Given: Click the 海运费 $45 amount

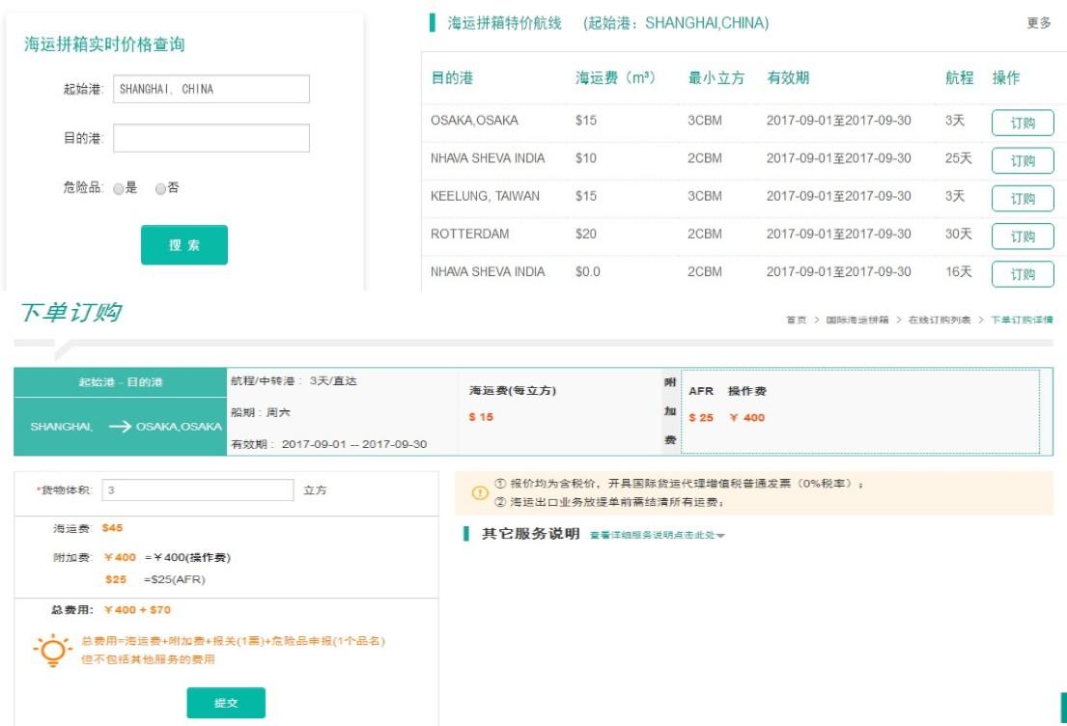Looking at the screenshot, I should [112, 528].
